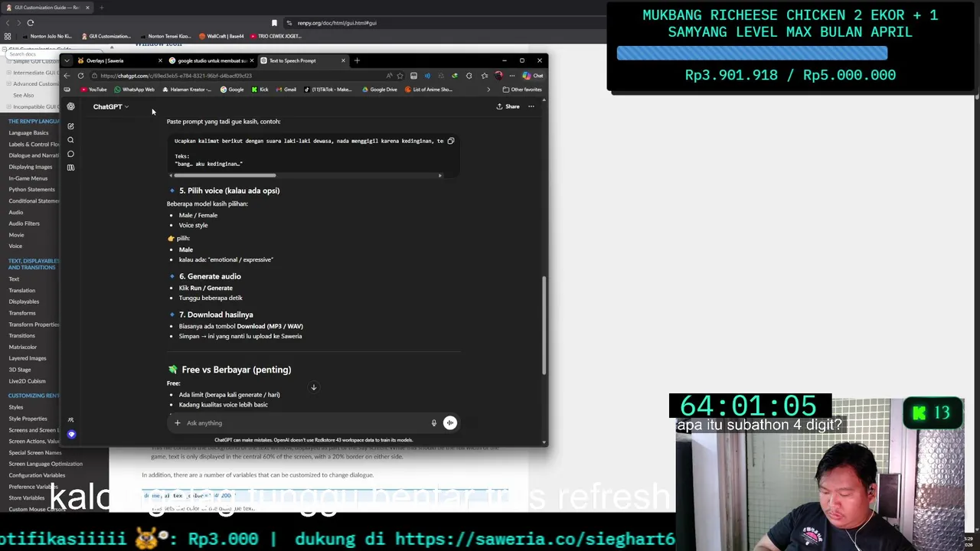Open the YouTube bookmark
This screenshot has width=980, height=551.
[93, 90]
